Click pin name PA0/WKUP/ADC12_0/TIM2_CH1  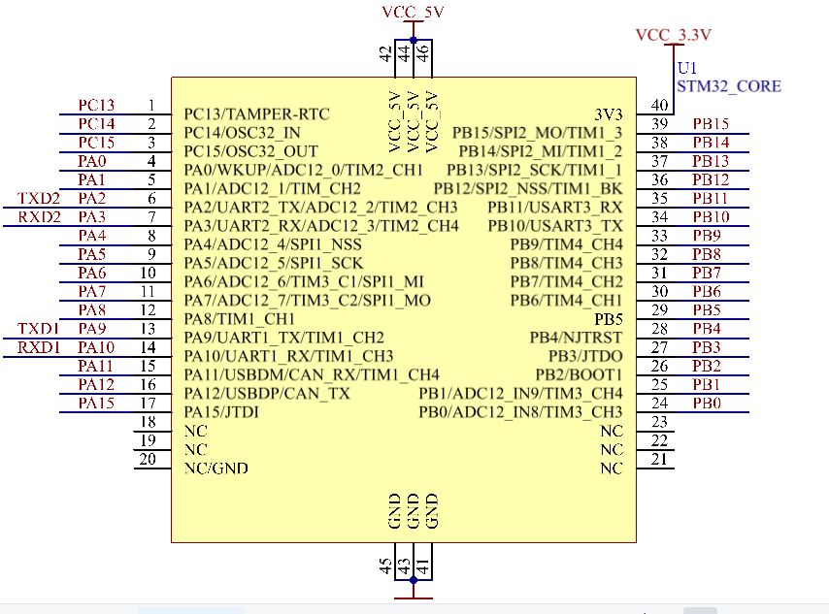click(304, 170)
